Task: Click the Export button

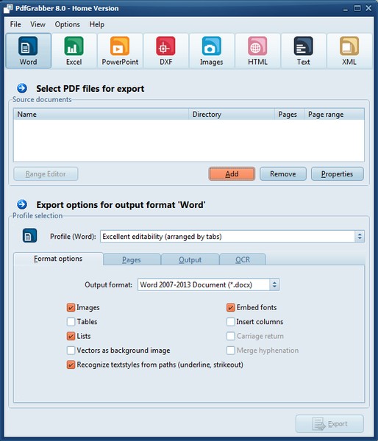Action: (x=329, y=423)
